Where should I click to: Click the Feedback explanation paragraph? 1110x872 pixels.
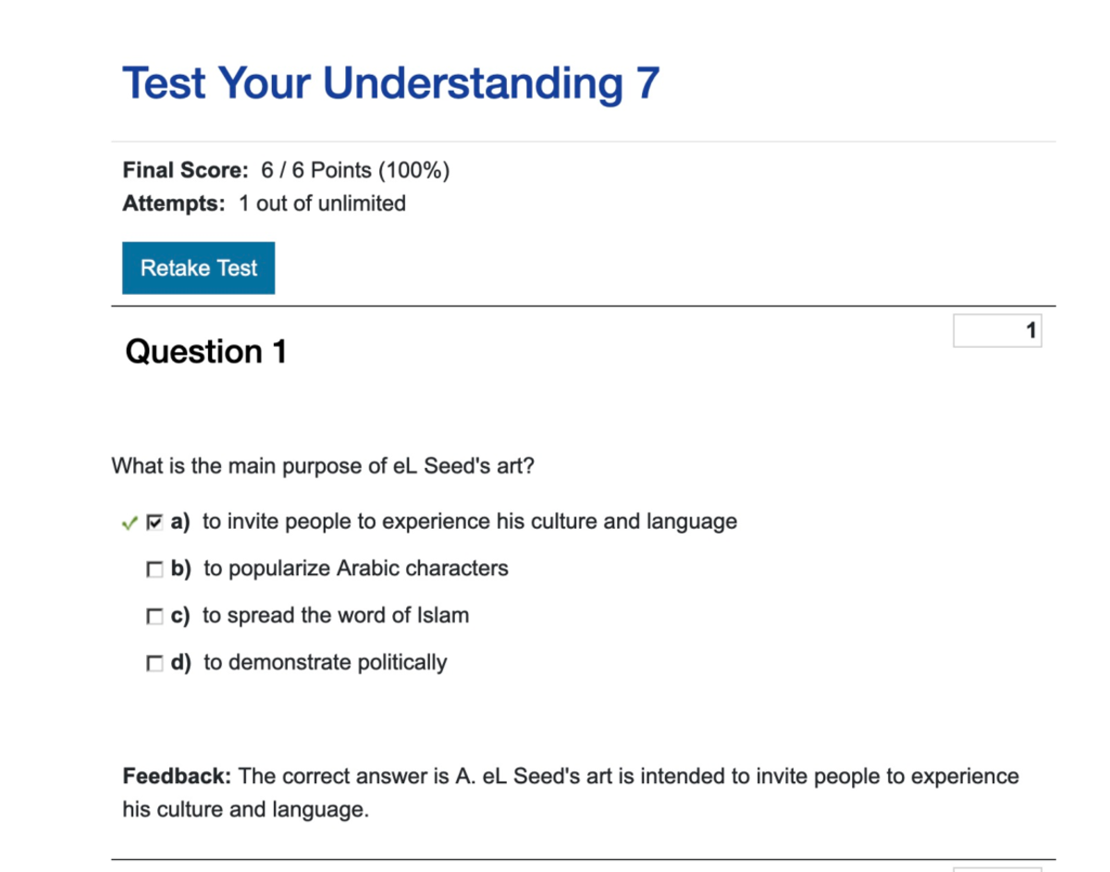tap(570, 792)
